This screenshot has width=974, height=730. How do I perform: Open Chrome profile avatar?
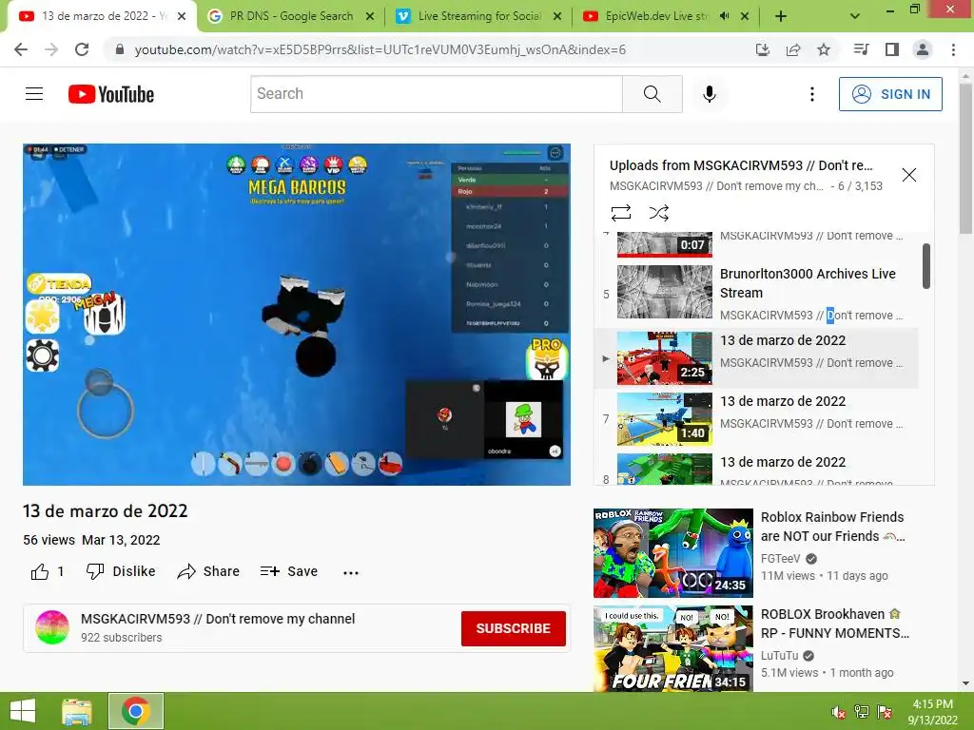[923, 49]
